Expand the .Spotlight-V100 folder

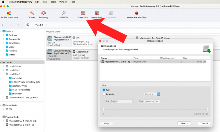(7, 86)
